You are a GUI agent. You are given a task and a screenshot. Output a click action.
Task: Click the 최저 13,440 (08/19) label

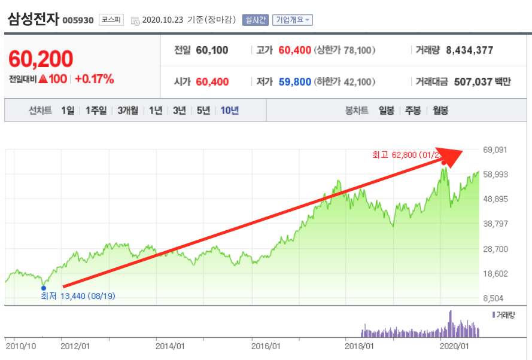(x=78, y=296)
